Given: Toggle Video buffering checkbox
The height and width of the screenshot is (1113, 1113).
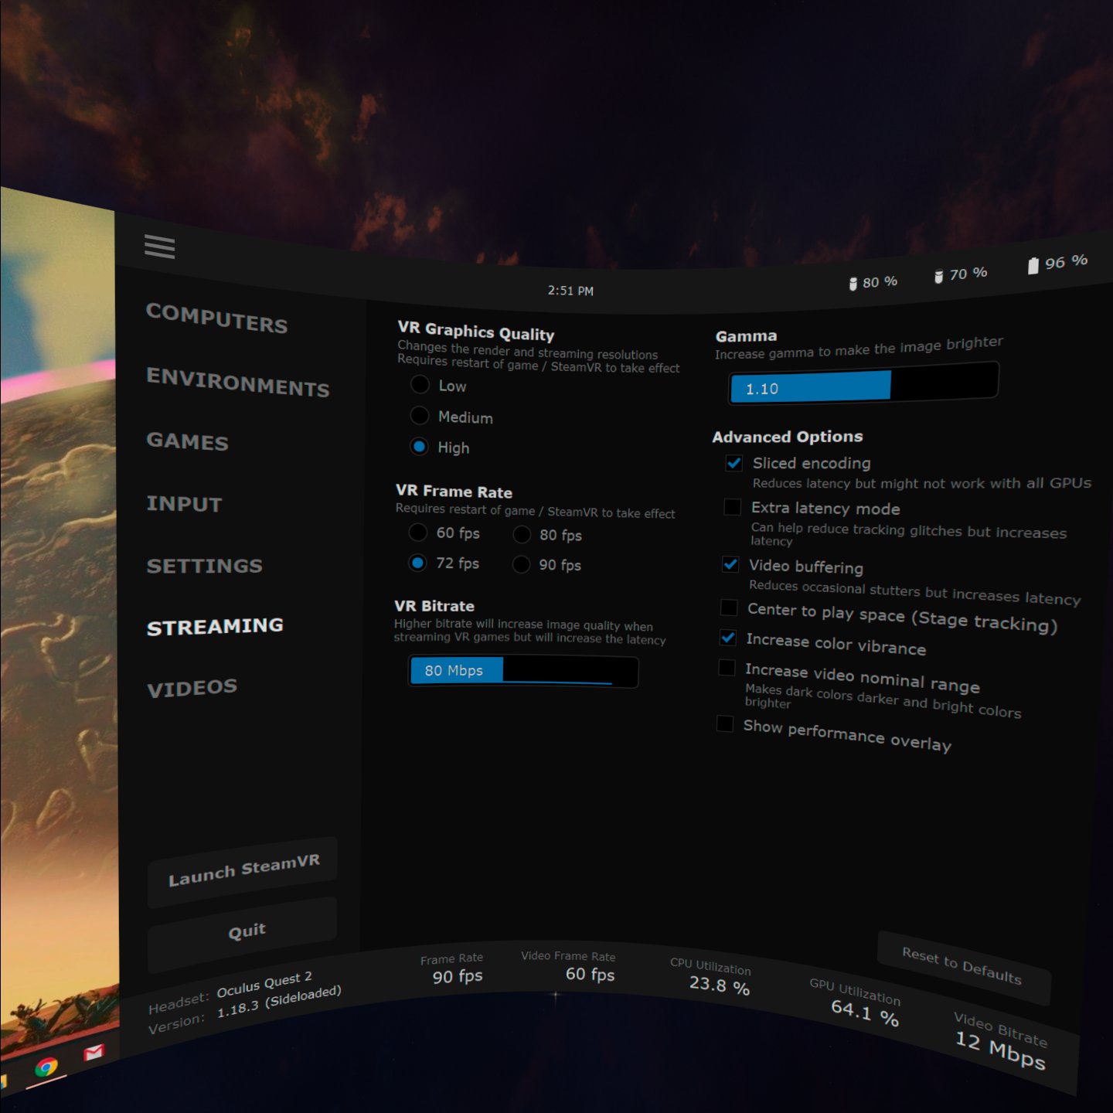Looking at the screenshot, I should [x=730, y=564].
